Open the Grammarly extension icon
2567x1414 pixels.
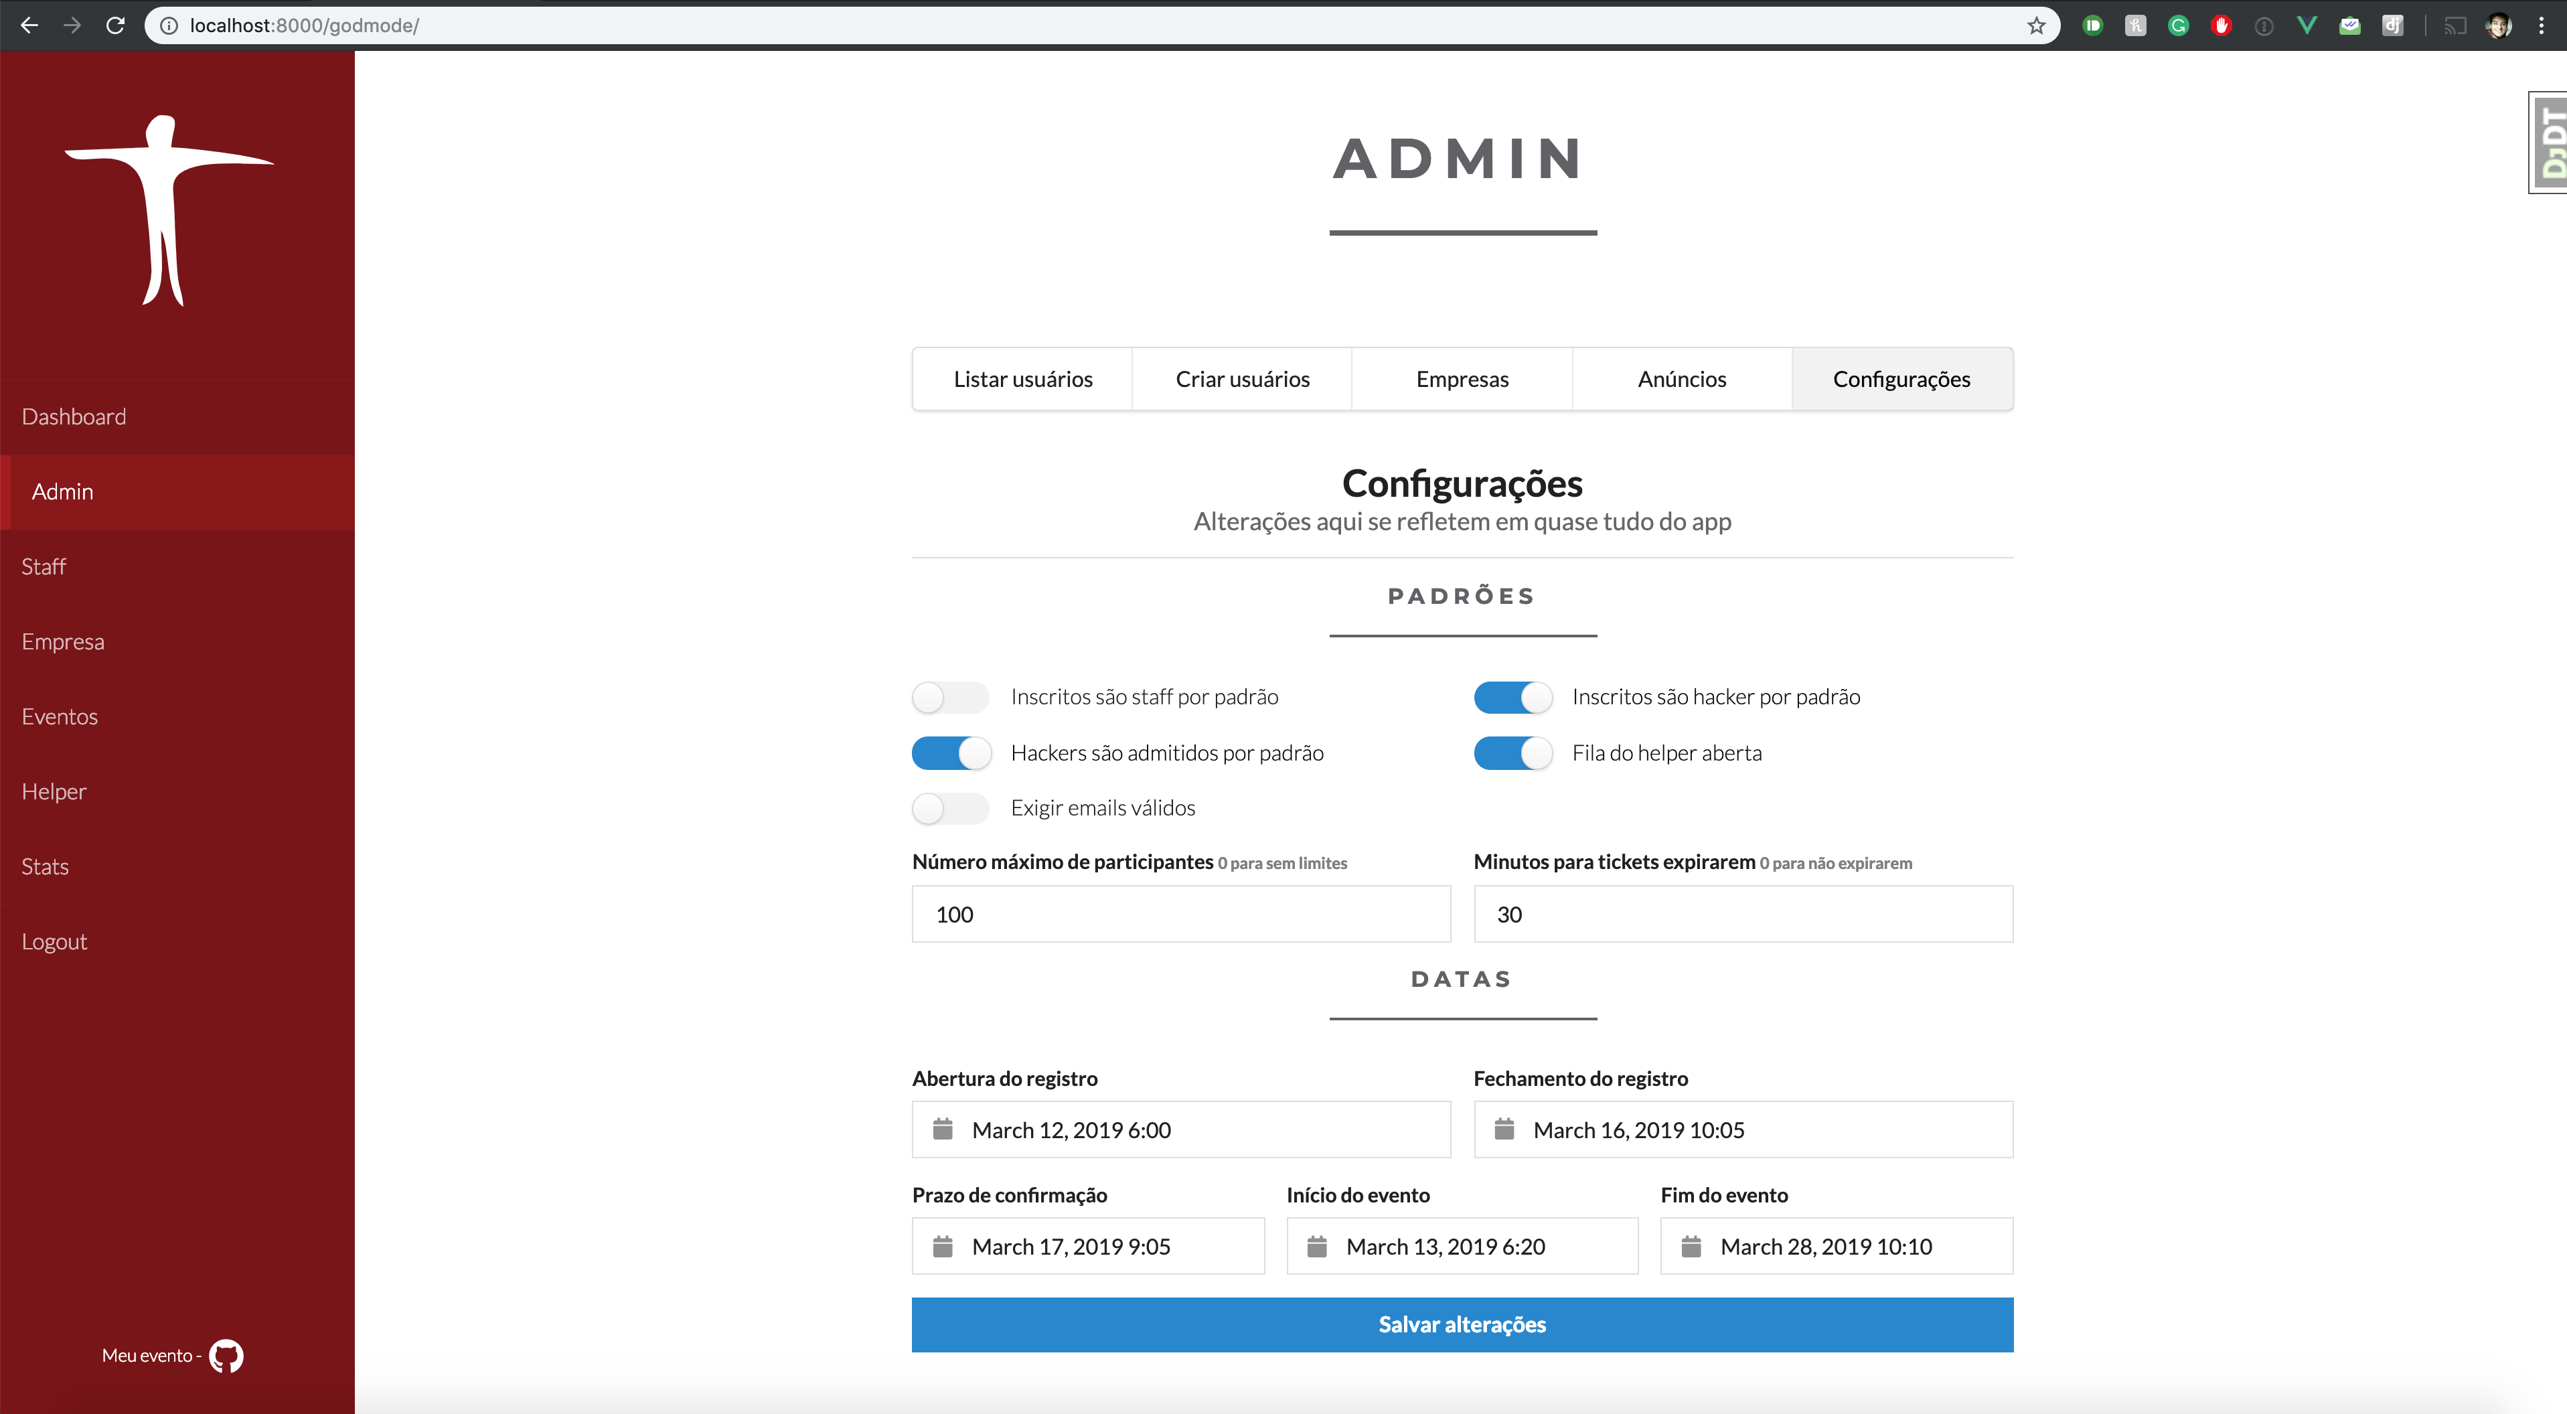(x=2179, y=26)
